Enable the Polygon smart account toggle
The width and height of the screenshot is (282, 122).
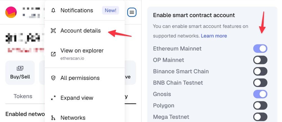pos(260,106)
